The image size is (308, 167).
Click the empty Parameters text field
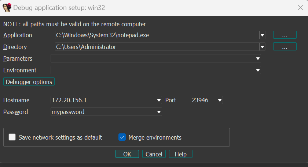point(152,58)
